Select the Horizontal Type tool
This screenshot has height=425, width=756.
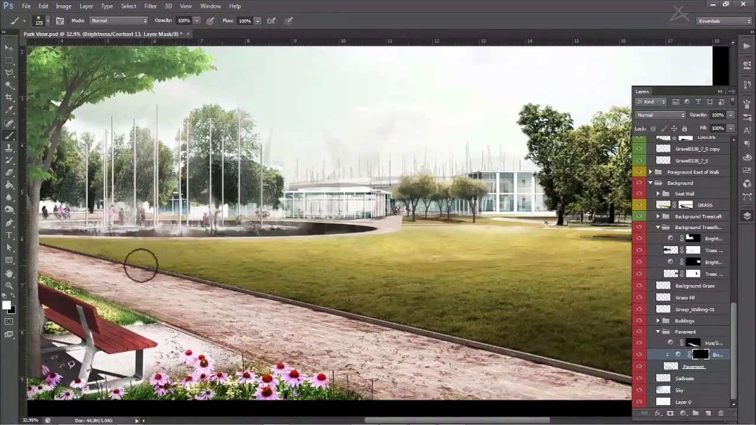[9, 235]
